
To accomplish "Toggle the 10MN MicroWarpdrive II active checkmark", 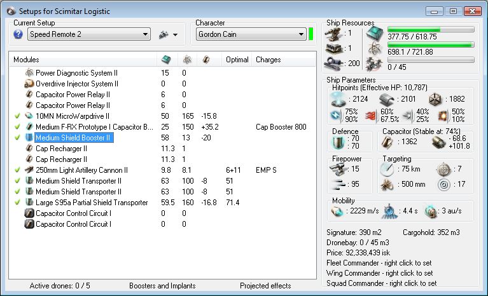I will click(x=17, y=116).
